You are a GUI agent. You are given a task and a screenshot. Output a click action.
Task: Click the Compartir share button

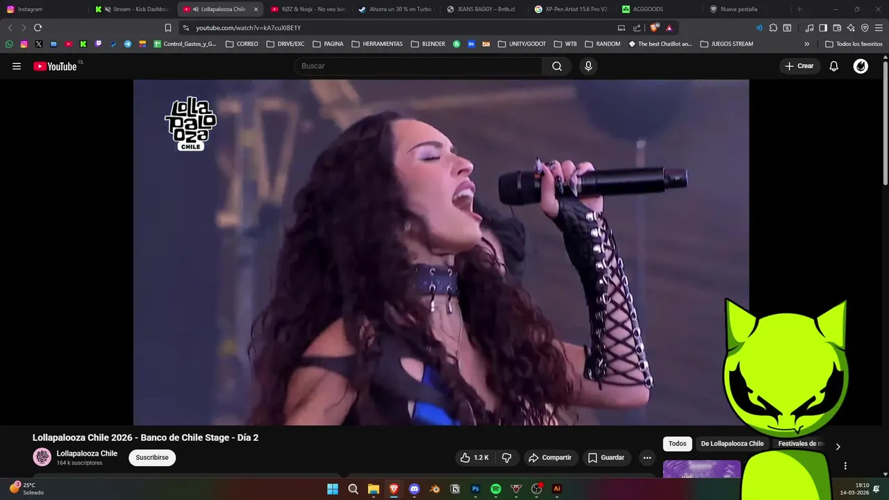click(x=550, y=458)
